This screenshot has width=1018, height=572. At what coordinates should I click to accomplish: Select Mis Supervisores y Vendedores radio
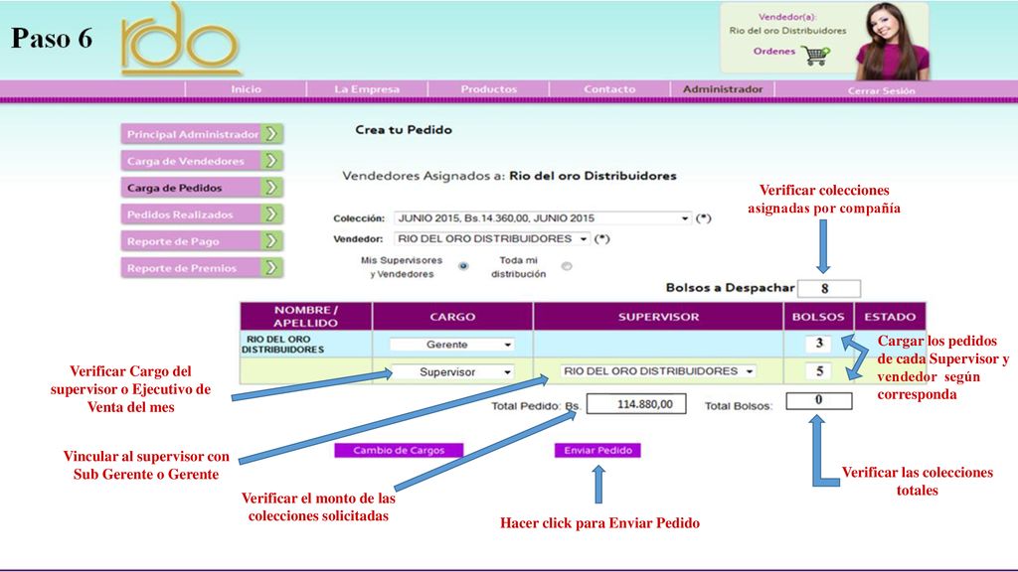[463, 266]
